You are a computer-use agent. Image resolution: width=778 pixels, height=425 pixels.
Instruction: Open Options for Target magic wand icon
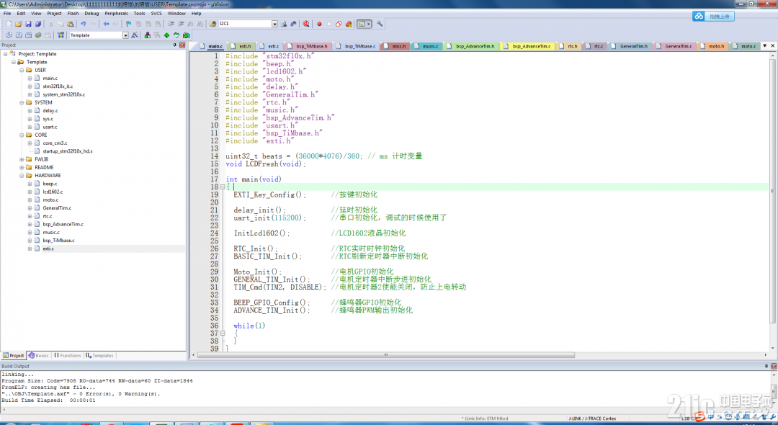(x=135, y=35)
